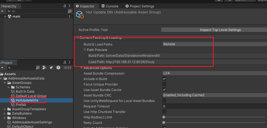
Task: Click the Addressable Asset Group icon in Inspector header
Action: pyautogui.click(x=80, y=15)
